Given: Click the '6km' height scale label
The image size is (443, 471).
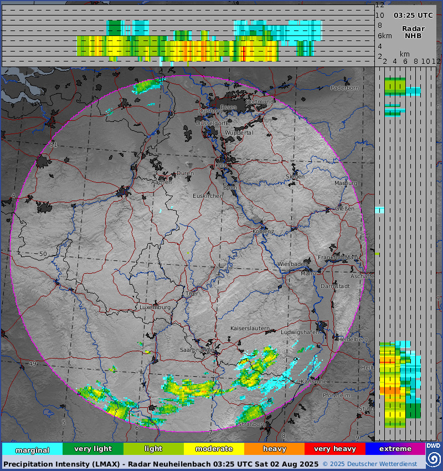Looking at the screenshot, I should pos(385,36).
